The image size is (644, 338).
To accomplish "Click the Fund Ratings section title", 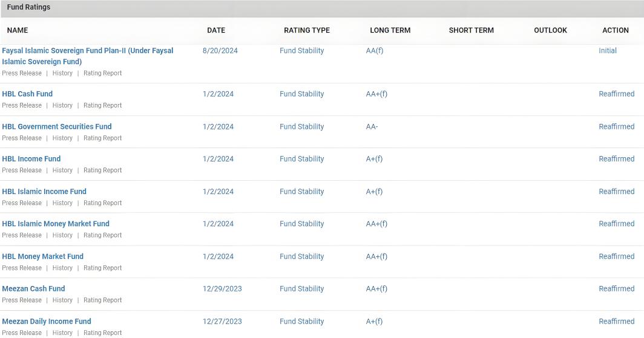I will click(29, 7).
